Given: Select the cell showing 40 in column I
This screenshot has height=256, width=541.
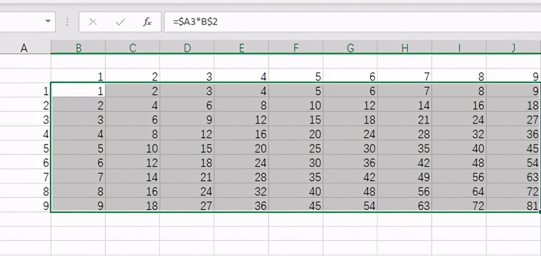Looking at the screenshot, I should click(458, 148).
